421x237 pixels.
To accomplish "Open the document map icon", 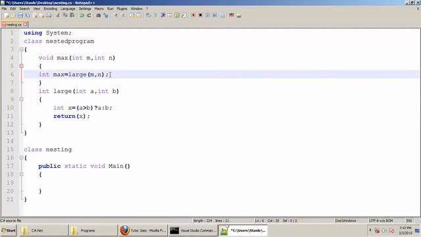I will 177,15.
